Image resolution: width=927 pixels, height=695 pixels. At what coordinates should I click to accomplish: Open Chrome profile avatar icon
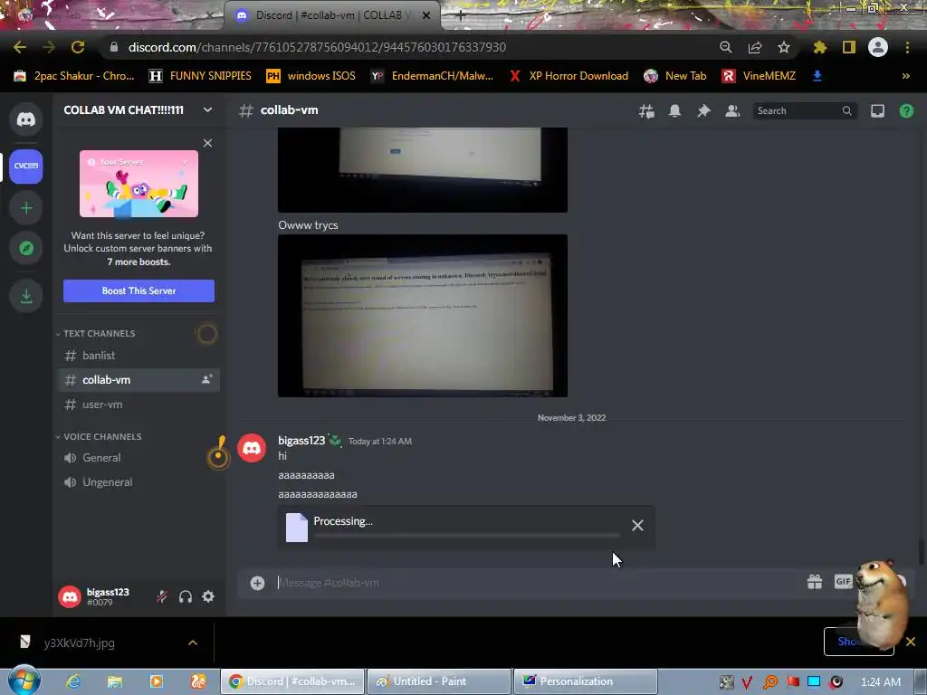(878, 47)
